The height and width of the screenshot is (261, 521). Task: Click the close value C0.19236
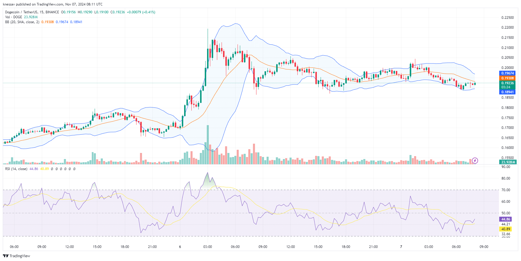click(118, 12)
